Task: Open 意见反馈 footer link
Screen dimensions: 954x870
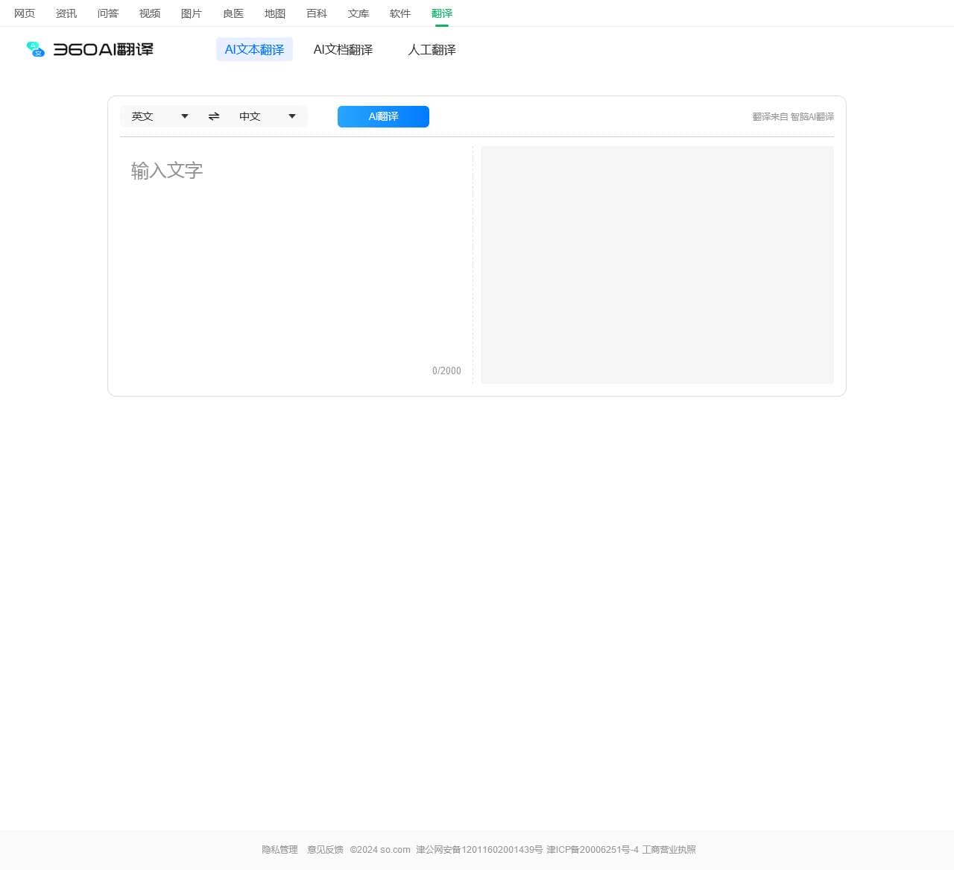Action: click(x=325, y=850)
